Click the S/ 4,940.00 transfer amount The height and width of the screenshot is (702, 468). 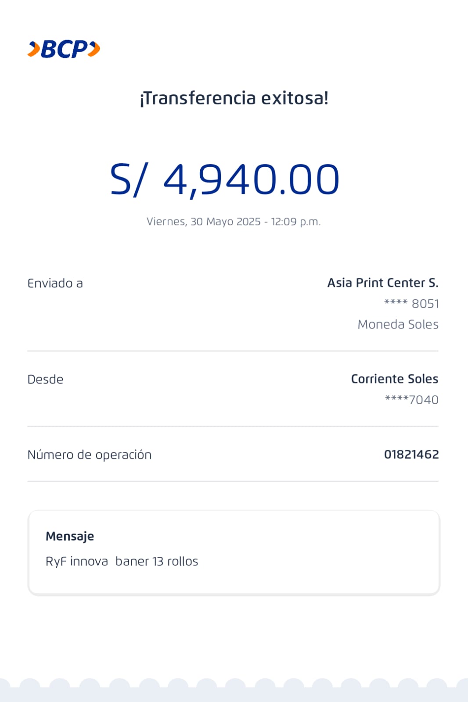[x=225, y=179]
